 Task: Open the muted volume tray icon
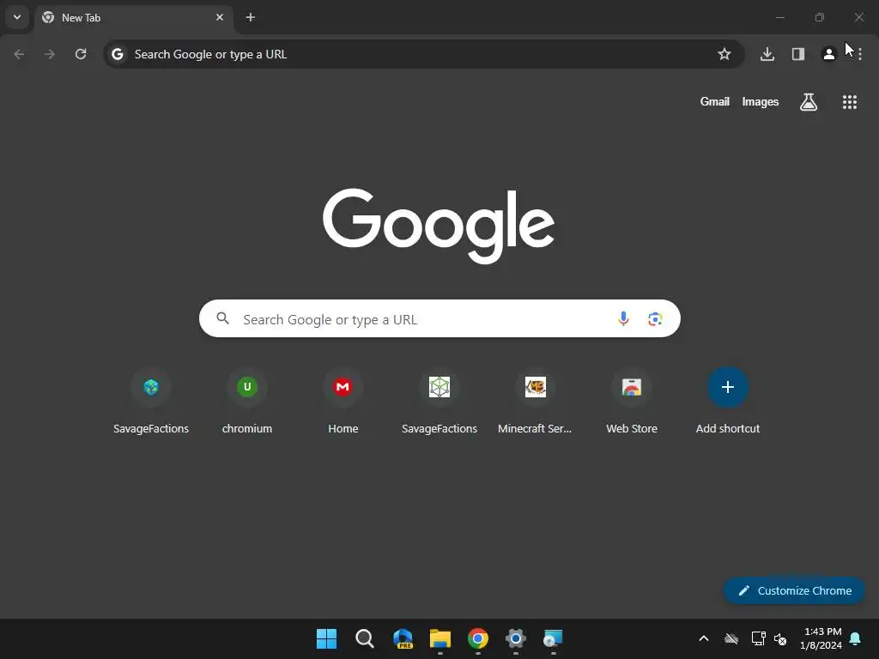pos(779,638)
